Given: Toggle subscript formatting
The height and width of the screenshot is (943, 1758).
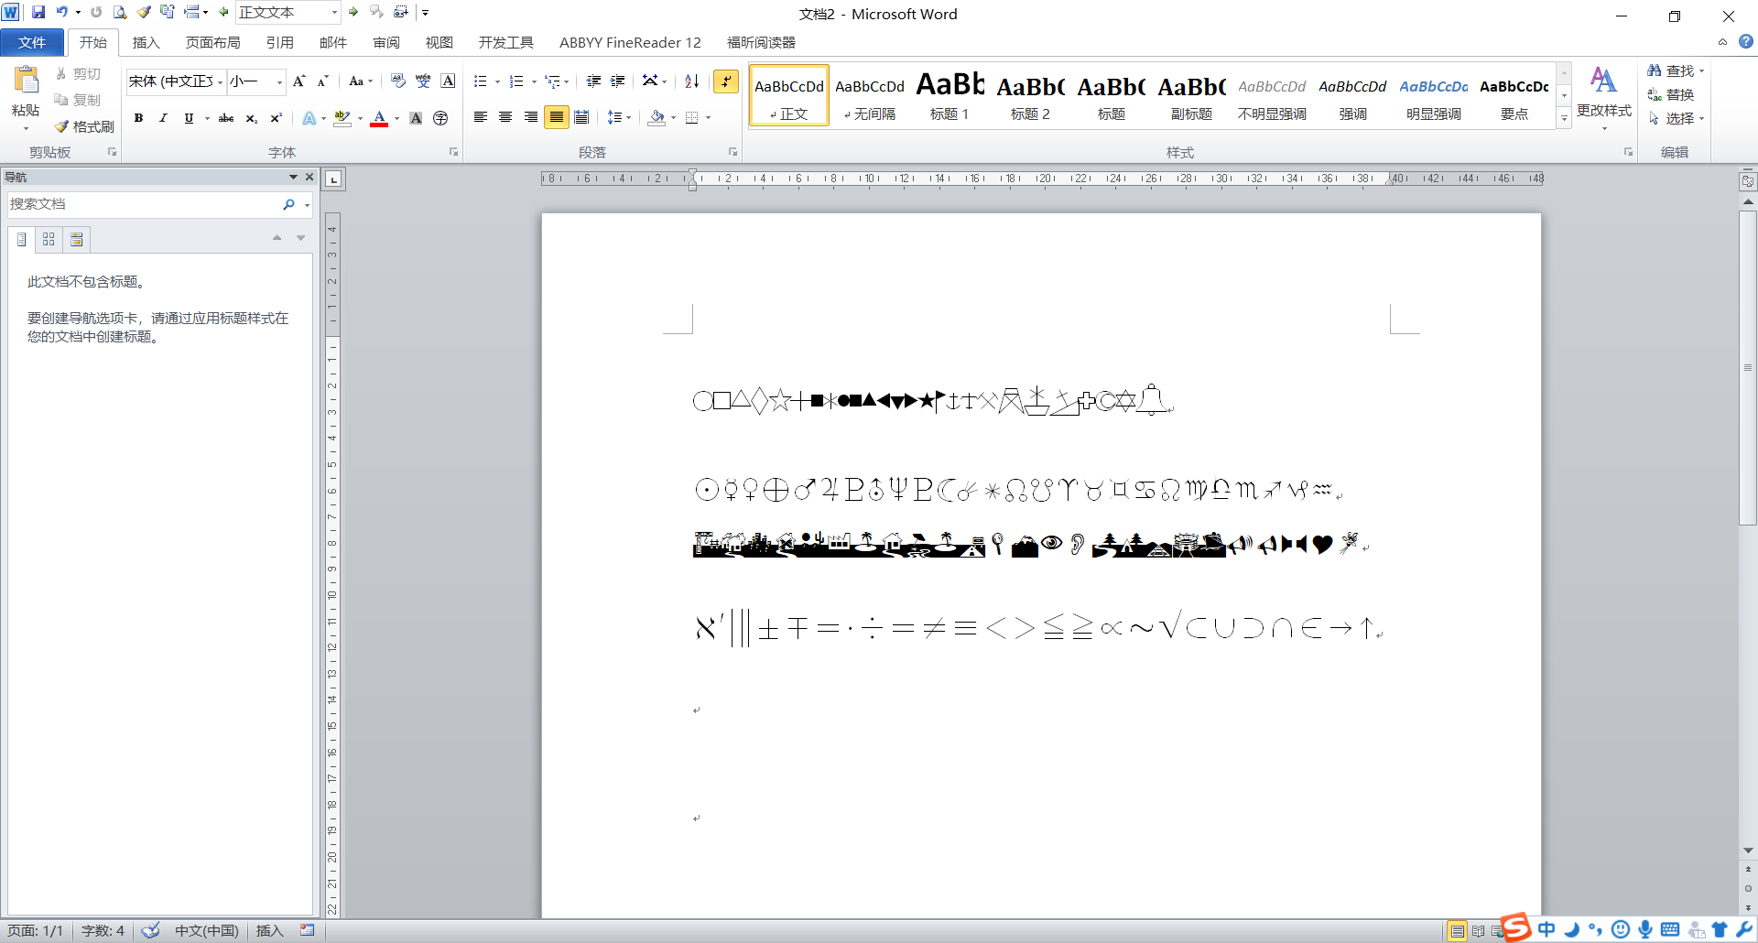Looking at the screenshot, I should click(251, 118).
